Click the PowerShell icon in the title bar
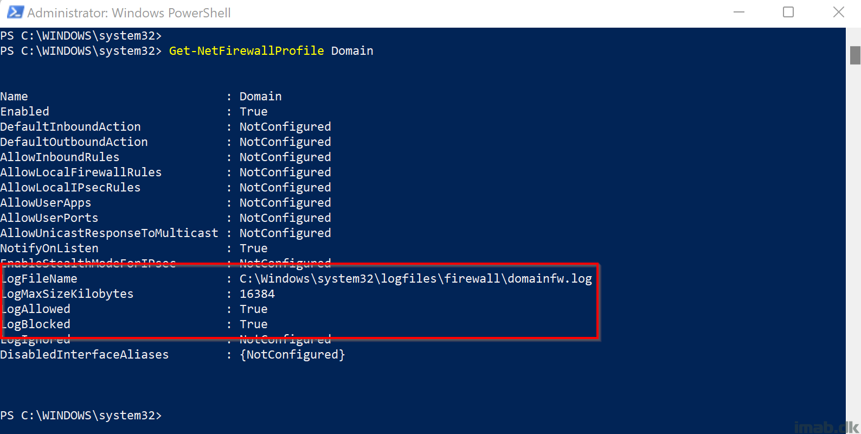 (x=15, y=12)
